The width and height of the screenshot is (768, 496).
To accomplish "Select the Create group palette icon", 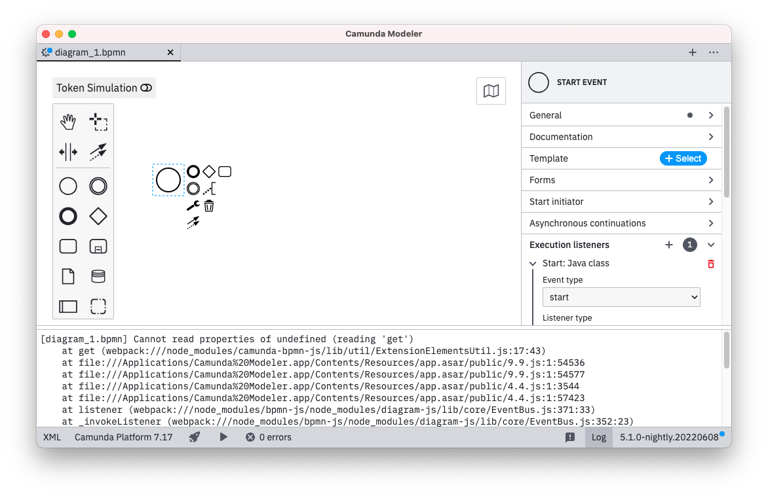I will click(98, 306).
